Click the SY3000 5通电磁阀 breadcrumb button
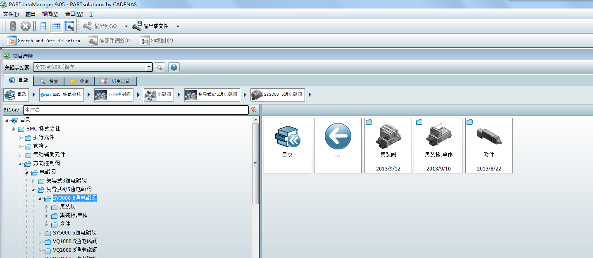Image resolution: width=593 pixels, height=258 pixels. point(277,95)
